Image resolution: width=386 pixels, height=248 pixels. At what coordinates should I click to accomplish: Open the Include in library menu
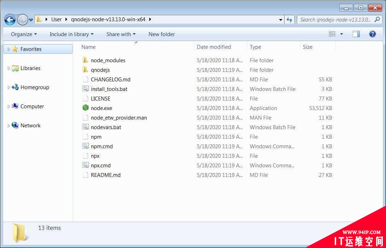coord(71,34)
